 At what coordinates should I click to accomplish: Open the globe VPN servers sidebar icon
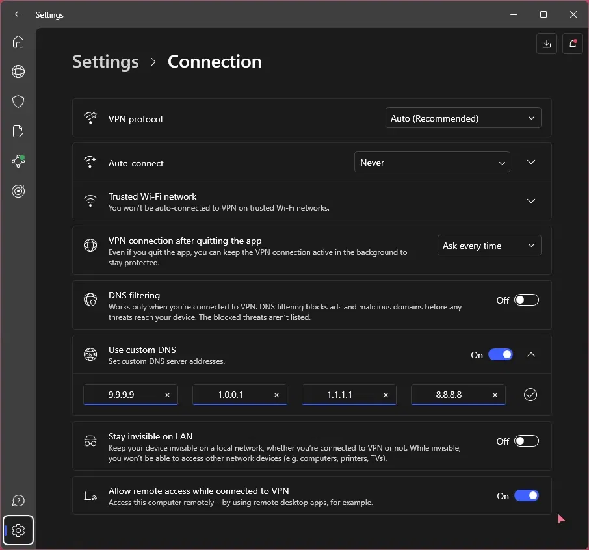coord(18,72)
